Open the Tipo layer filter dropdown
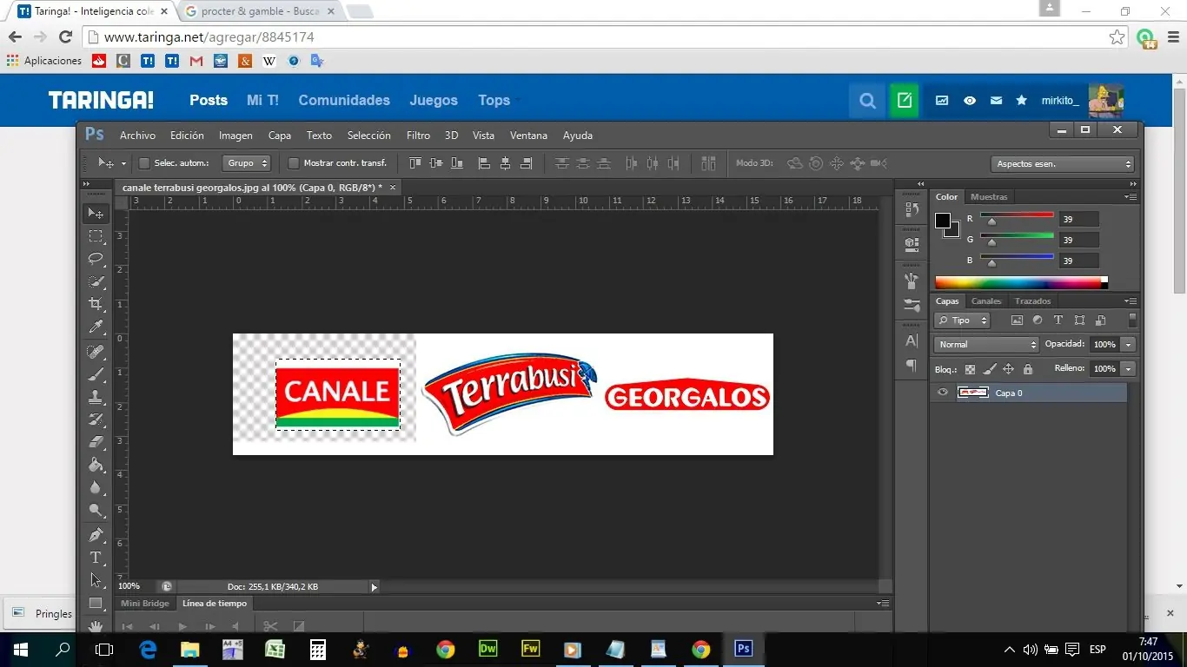Screen dimensions: 1187x667 click(x=962, y=320)
